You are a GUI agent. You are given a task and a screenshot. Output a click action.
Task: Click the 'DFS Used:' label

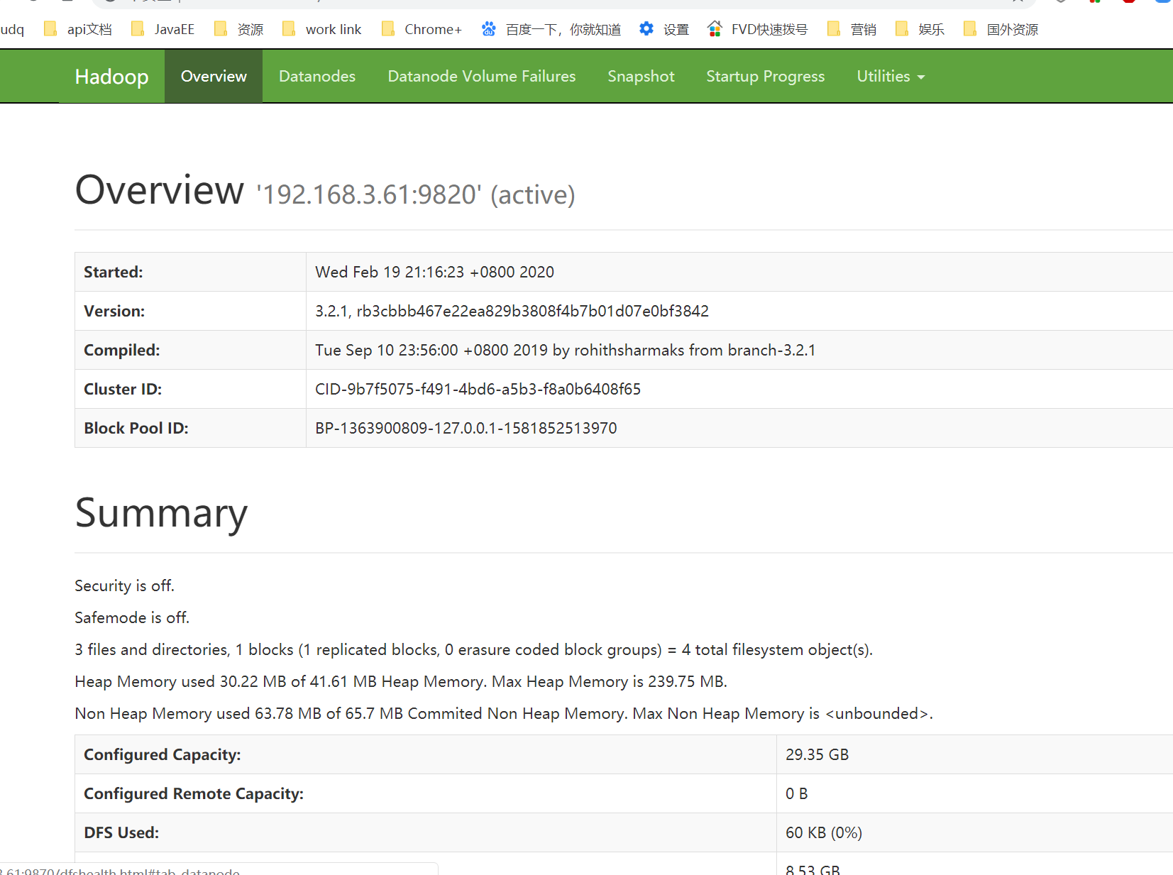[121, 832]
